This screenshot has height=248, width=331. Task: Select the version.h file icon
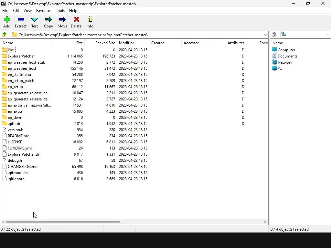tap(5, 129)
